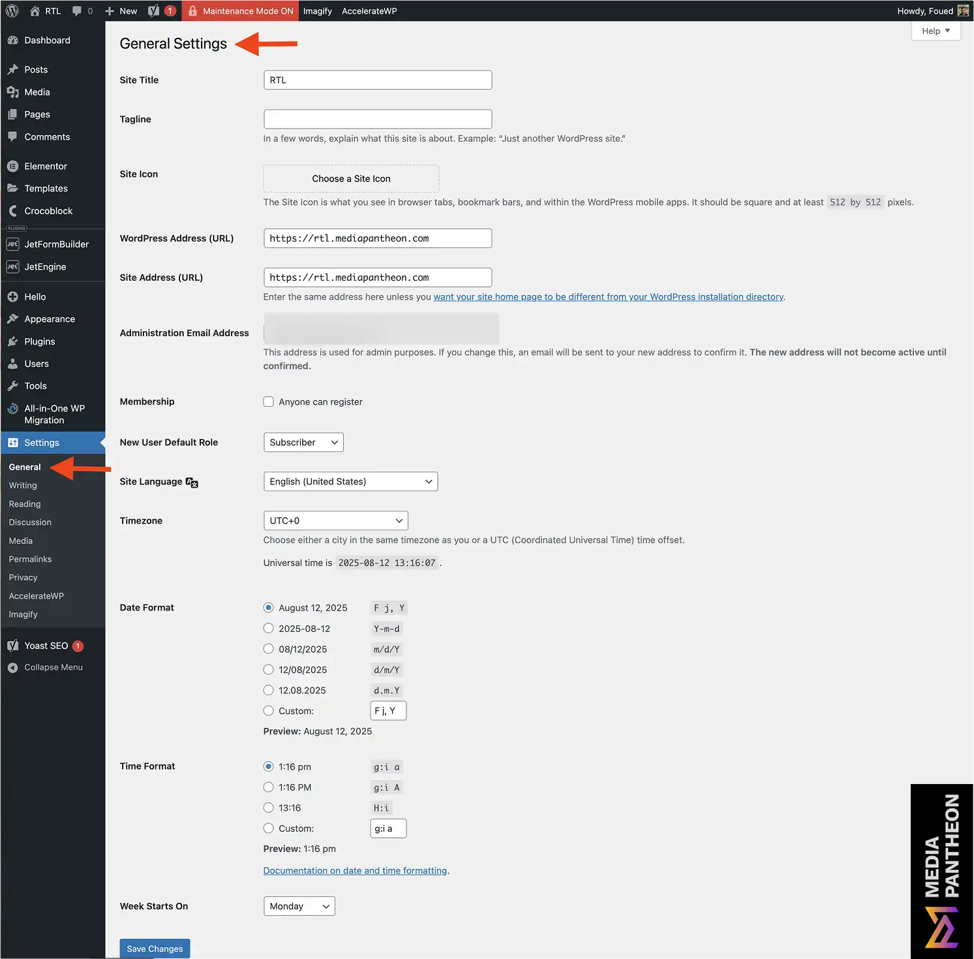This screenshot has height=959, width=974.
Task: Click the Hello plus-circle icon
Action: point(12,296)
